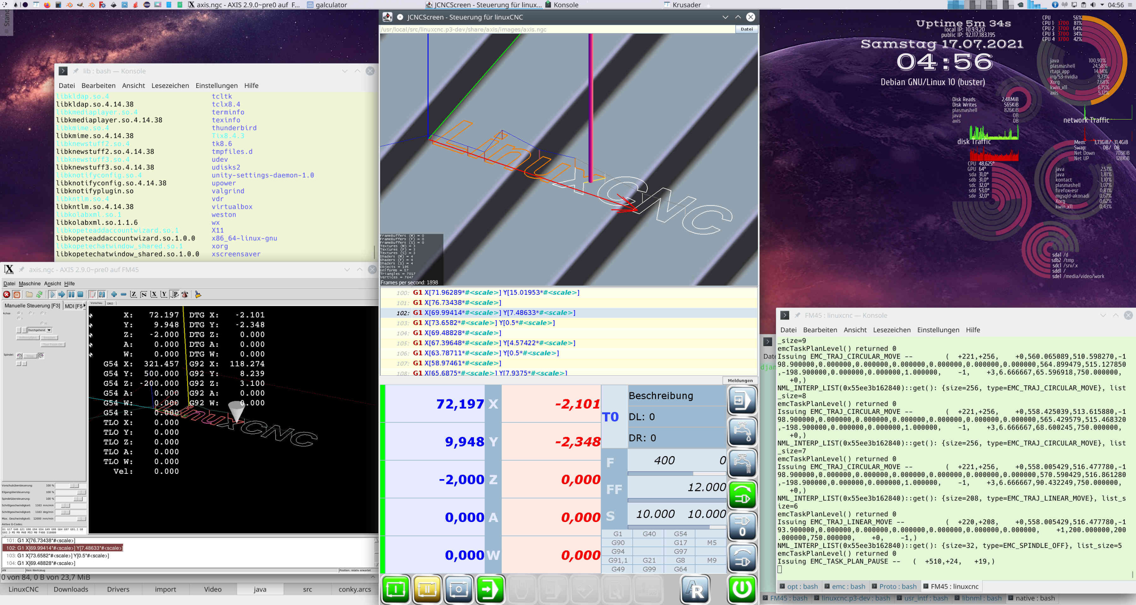Viewport: 1136px width, 605px height.
Task: Select perspective P view in AXIS
Action: click(175, 294)
